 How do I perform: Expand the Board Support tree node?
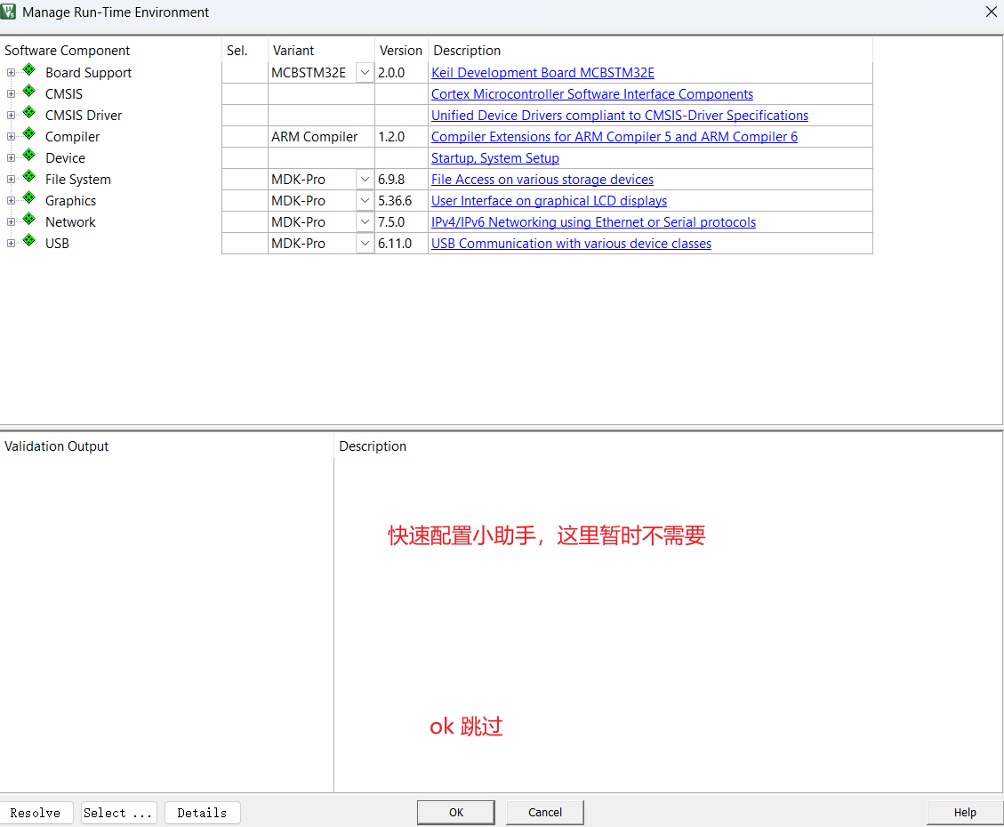(x=11, y=73)
